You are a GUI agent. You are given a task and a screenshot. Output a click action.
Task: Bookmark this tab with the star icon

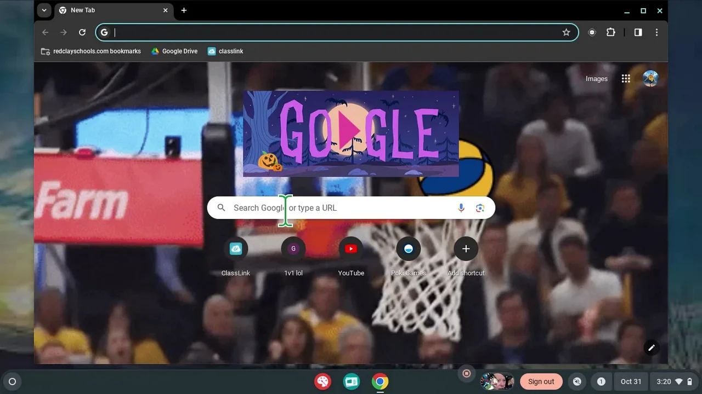pos(566,32)
